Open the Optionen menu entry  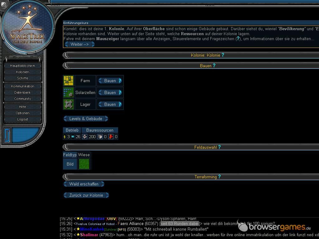[x=22, y=113]
